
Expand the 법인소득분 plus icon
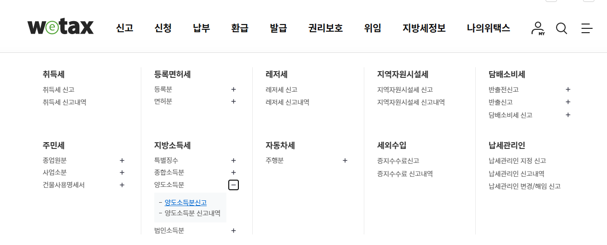[234, 231]
